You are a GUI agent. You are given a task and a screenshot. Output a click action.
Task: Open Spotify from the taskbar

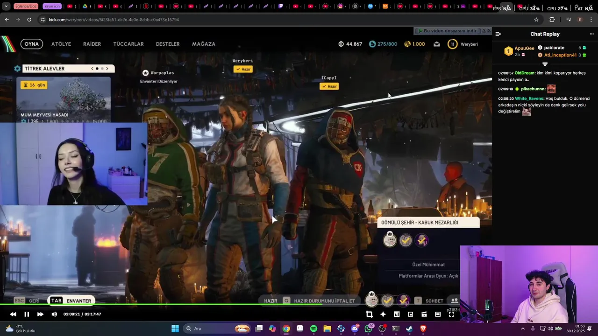[x=313, y=329]
